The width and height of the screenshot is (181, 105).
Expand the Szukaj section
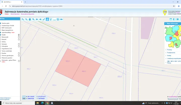(169, 55)
